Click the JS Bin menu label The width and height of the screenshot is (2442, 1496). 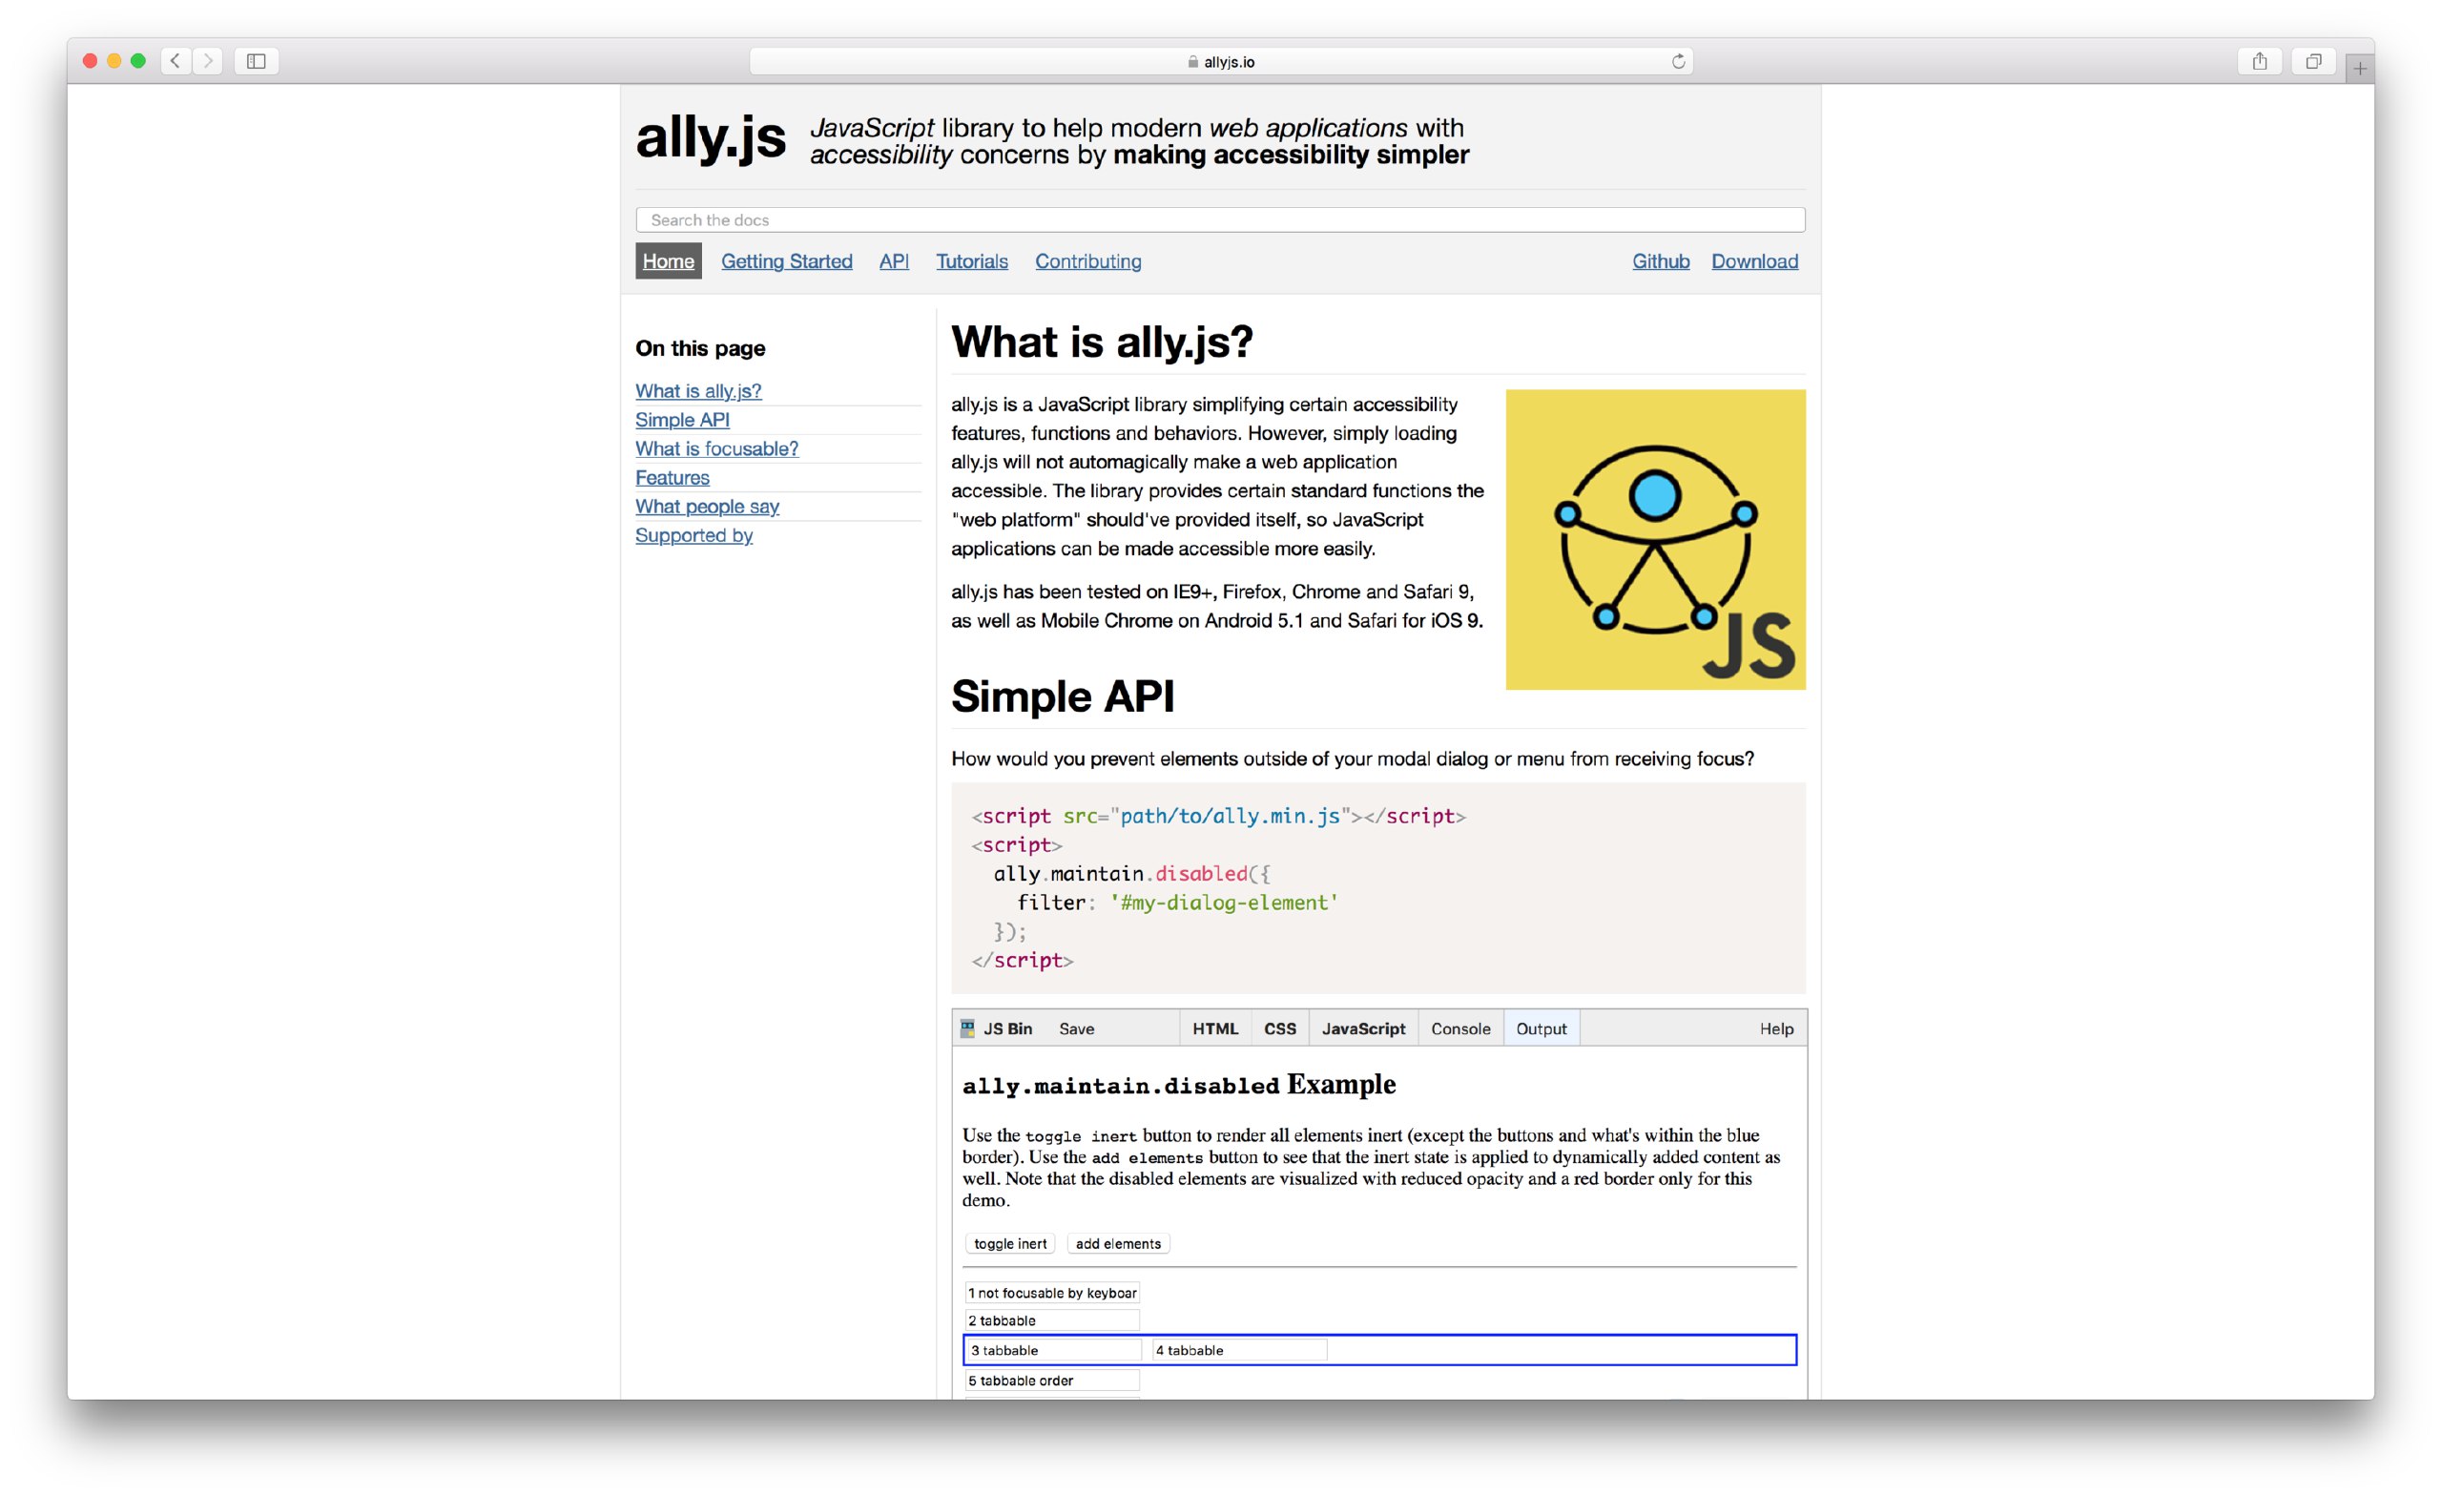[1008, 1029]
